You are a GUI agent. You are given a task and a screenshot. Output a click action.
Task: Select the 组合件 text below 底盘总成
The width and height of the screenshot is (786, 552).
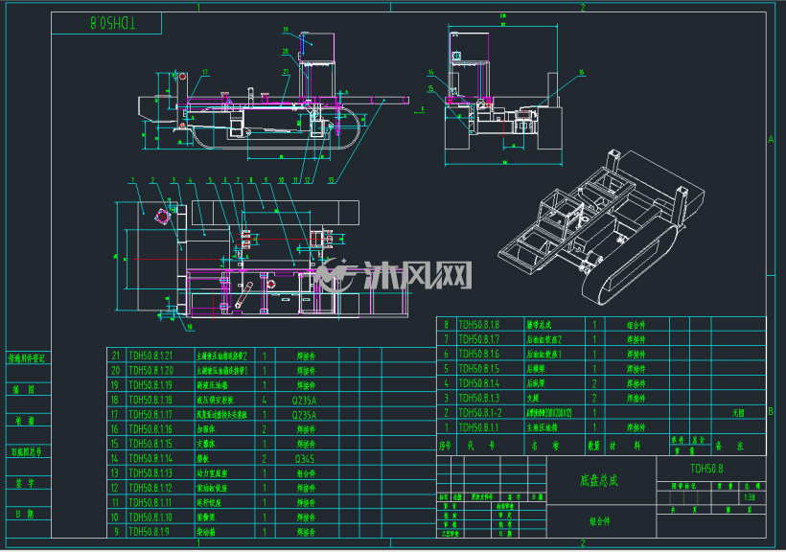tap(600, 521)
